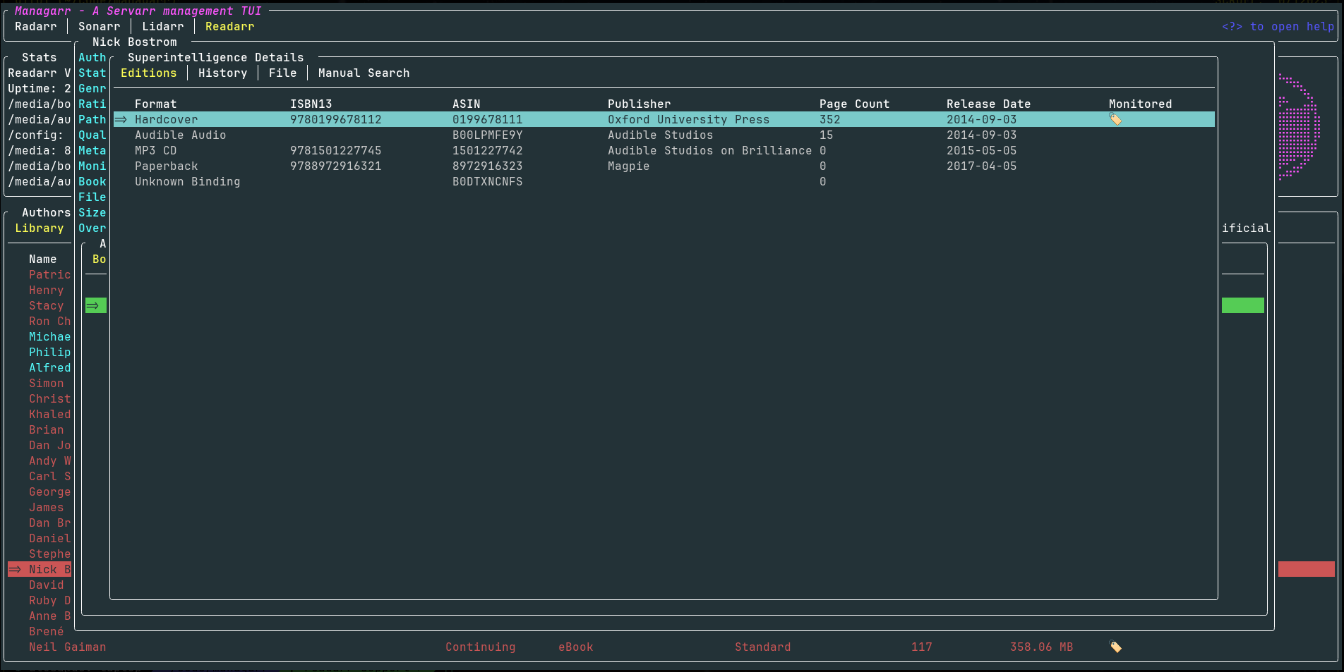Select the Audible Audio edition row
This screenshot has height=672, width=1344.
pyautogui.click(x=664, y=135)
